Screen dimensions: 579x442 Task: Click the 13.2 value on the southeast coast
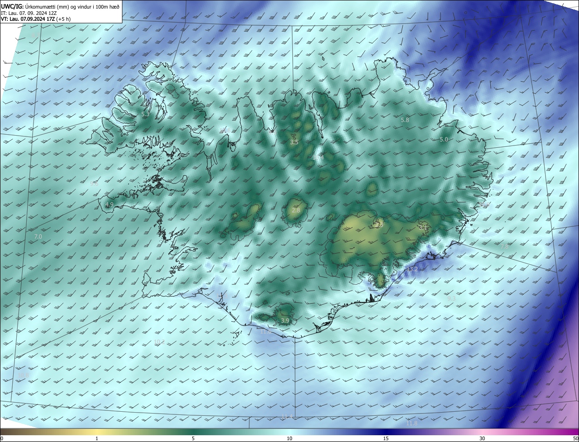pyautogui.click(x=412, y=269)
